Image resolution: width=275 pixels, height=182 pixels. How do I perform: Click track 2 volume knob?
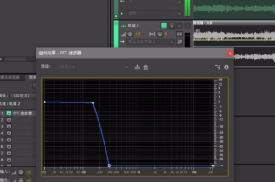pos(130,34)
